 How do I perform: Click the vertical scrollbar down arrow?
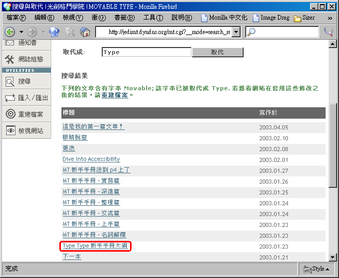(332, 257)
